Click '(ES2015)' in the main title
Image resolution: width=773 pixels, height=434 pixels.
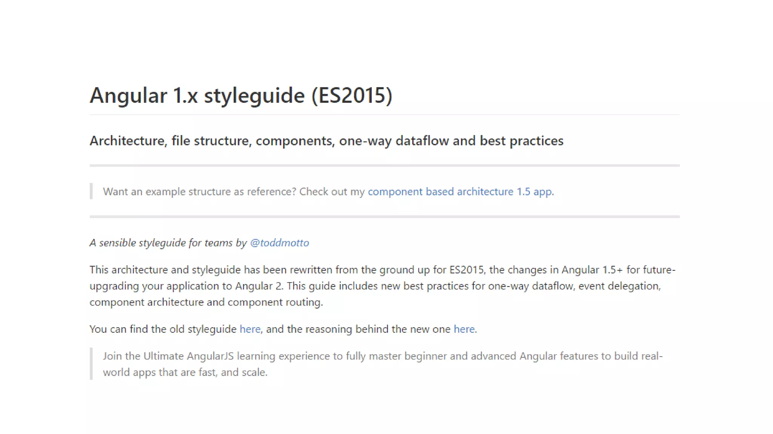coord(352,95)
